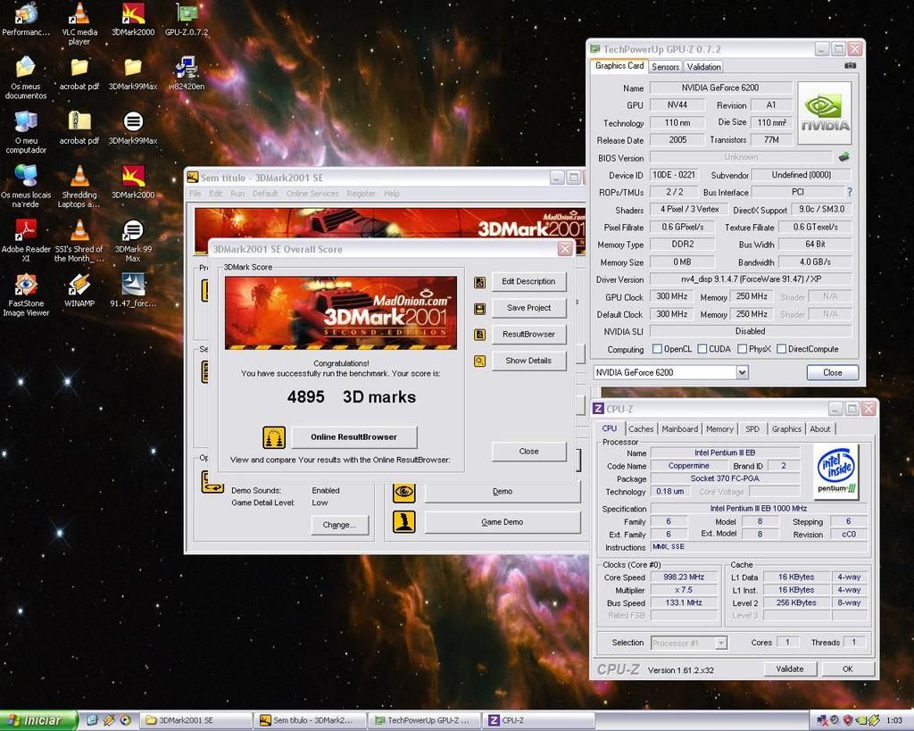Select the Shredding Laptops video file icon
914x731 pixels.
pos(79,186)
